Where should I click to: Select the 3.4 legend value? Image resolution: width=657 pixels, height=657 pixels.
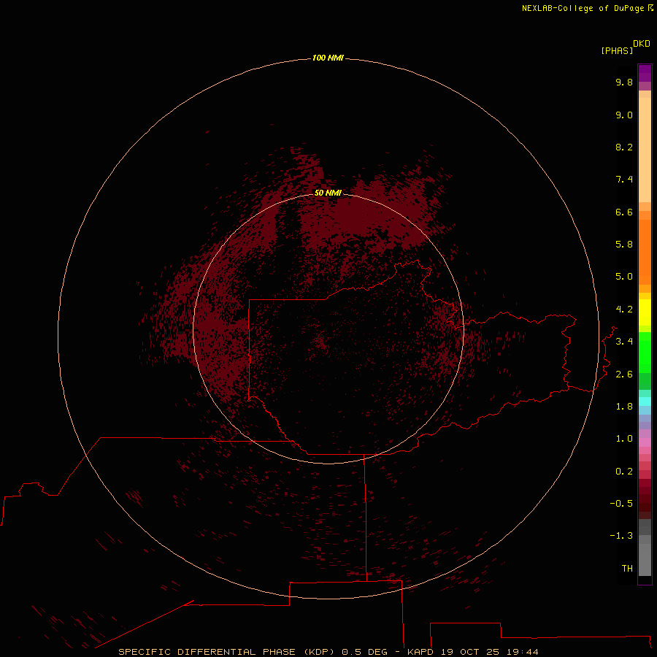click(x=624, y=342)
